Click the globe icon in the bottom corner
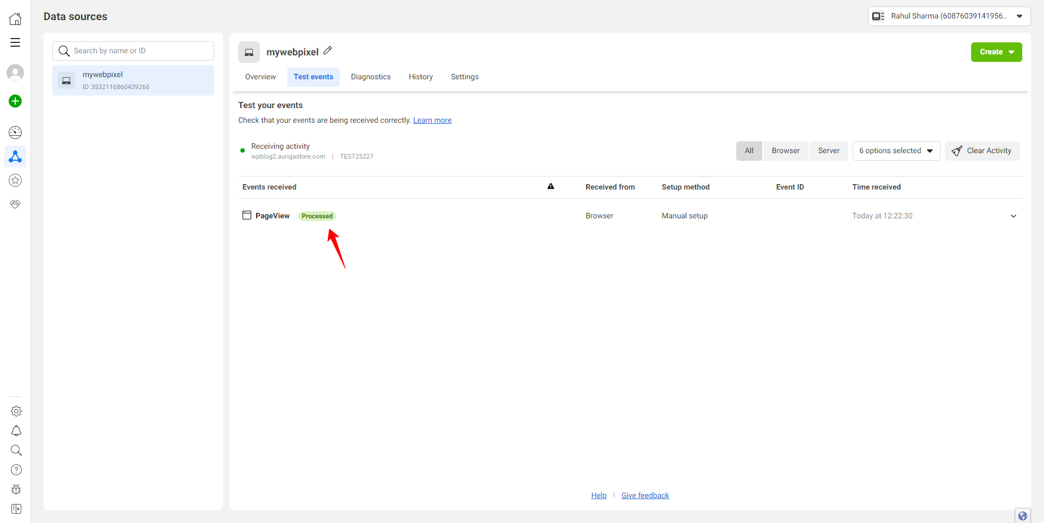The height and width of the screenshot is (523, 1044). pos(1023,515)
